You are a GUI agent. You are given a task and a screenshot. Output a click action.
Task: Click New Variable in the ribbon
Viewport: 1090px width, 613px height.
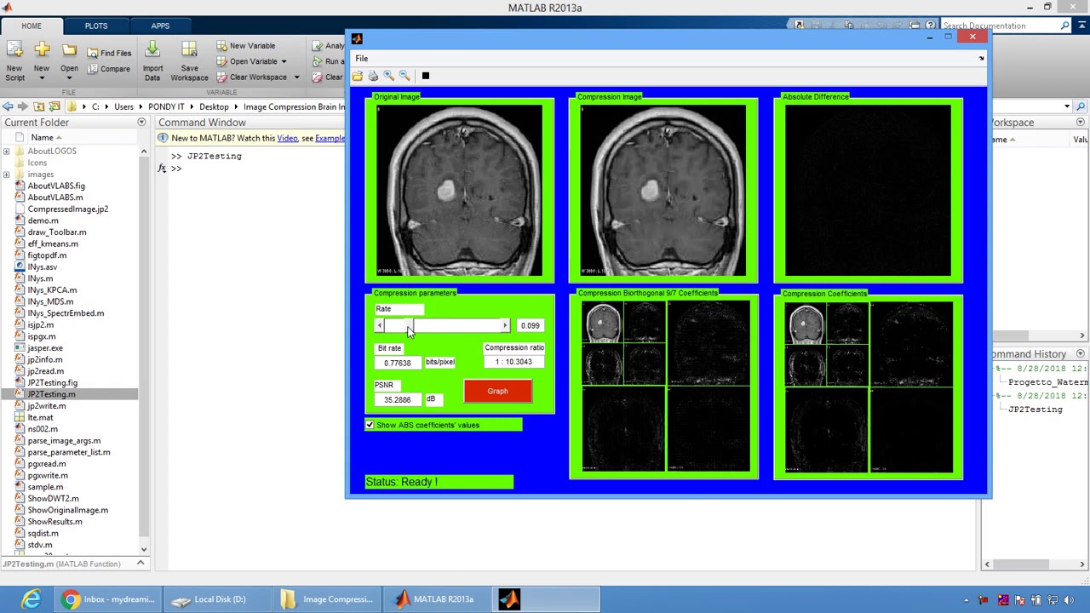[x=246, y=46]
